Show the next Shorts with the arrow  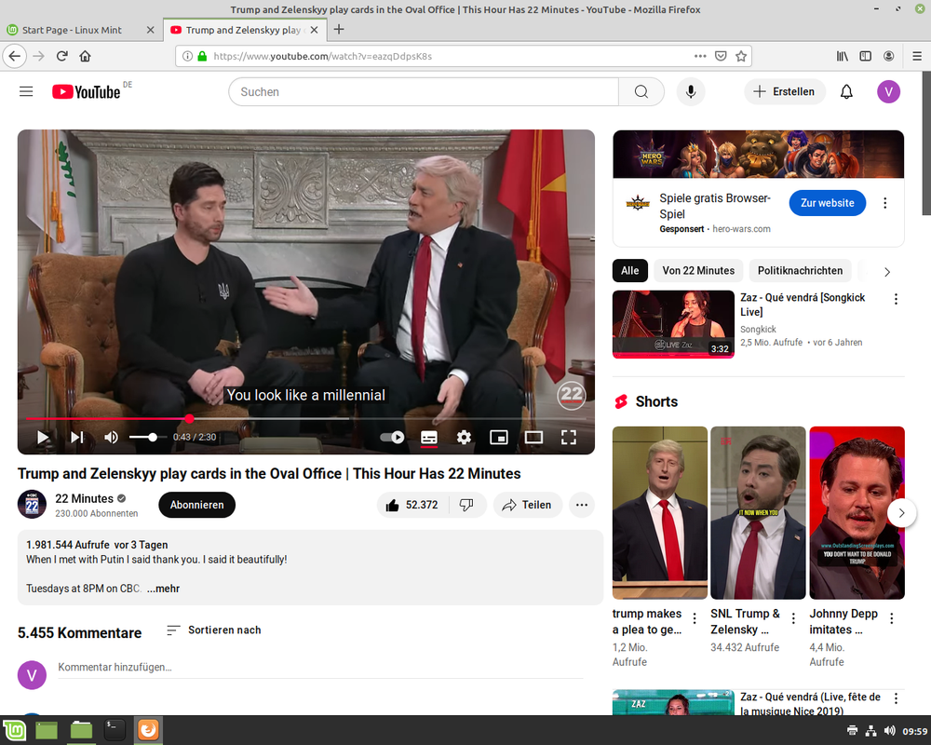tap(901, 513)
